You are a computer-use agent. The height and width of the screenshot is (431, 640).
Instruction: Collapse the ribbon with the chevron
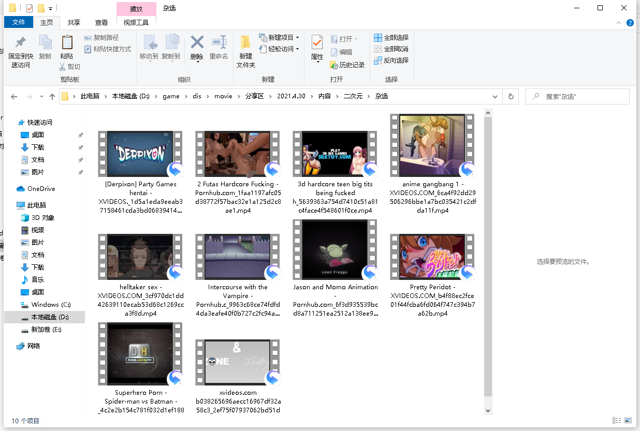point(618,23)
